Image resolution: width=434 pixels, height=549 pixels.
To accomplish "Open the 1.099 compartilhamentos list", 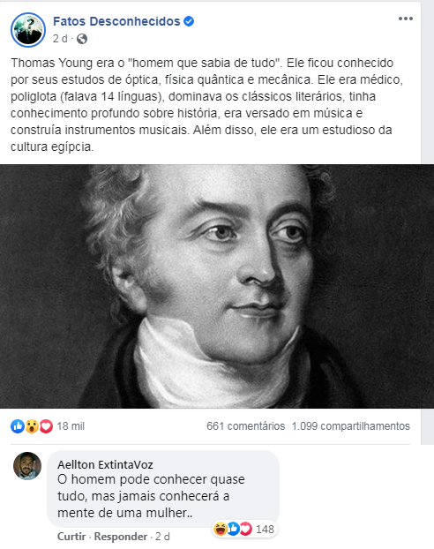I will click(351, 426).
